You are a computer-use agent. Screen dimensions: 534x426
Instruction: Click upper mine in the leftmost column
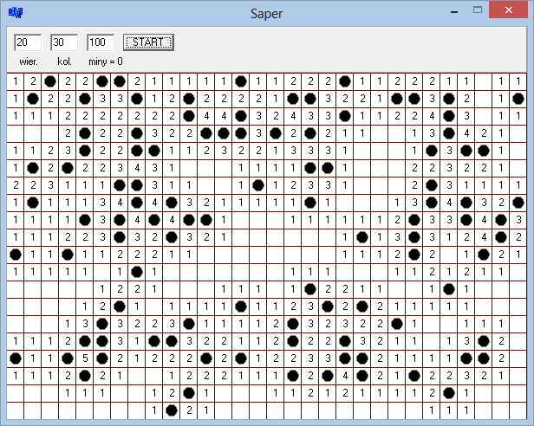tap(16, 255)
